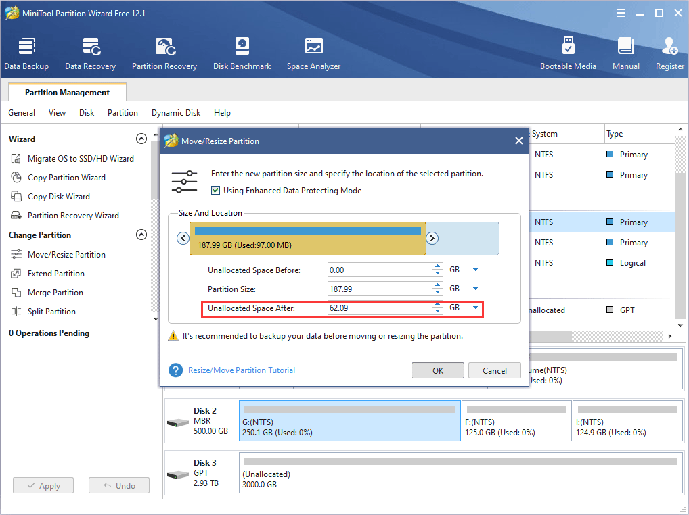Screen dimensions: 689x515
Task: Click the OK button in the dialog
Action: pyautogui.click(x=437, y=370)
